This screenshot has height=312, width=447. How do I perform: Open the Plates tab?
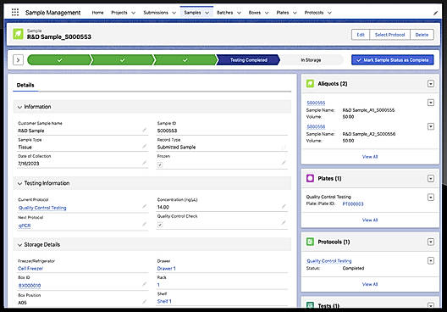(283, 13)
